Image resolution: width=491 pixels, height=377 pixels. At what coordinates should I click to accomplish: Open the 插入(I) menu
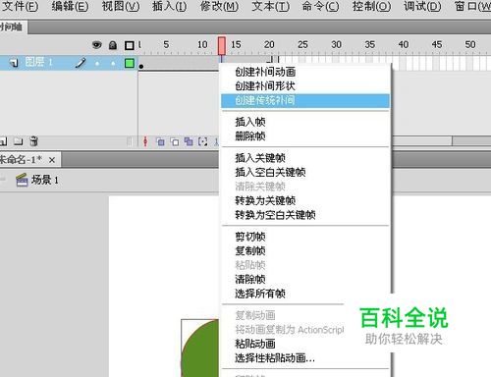pyautogui.click(x=169, y=6)
